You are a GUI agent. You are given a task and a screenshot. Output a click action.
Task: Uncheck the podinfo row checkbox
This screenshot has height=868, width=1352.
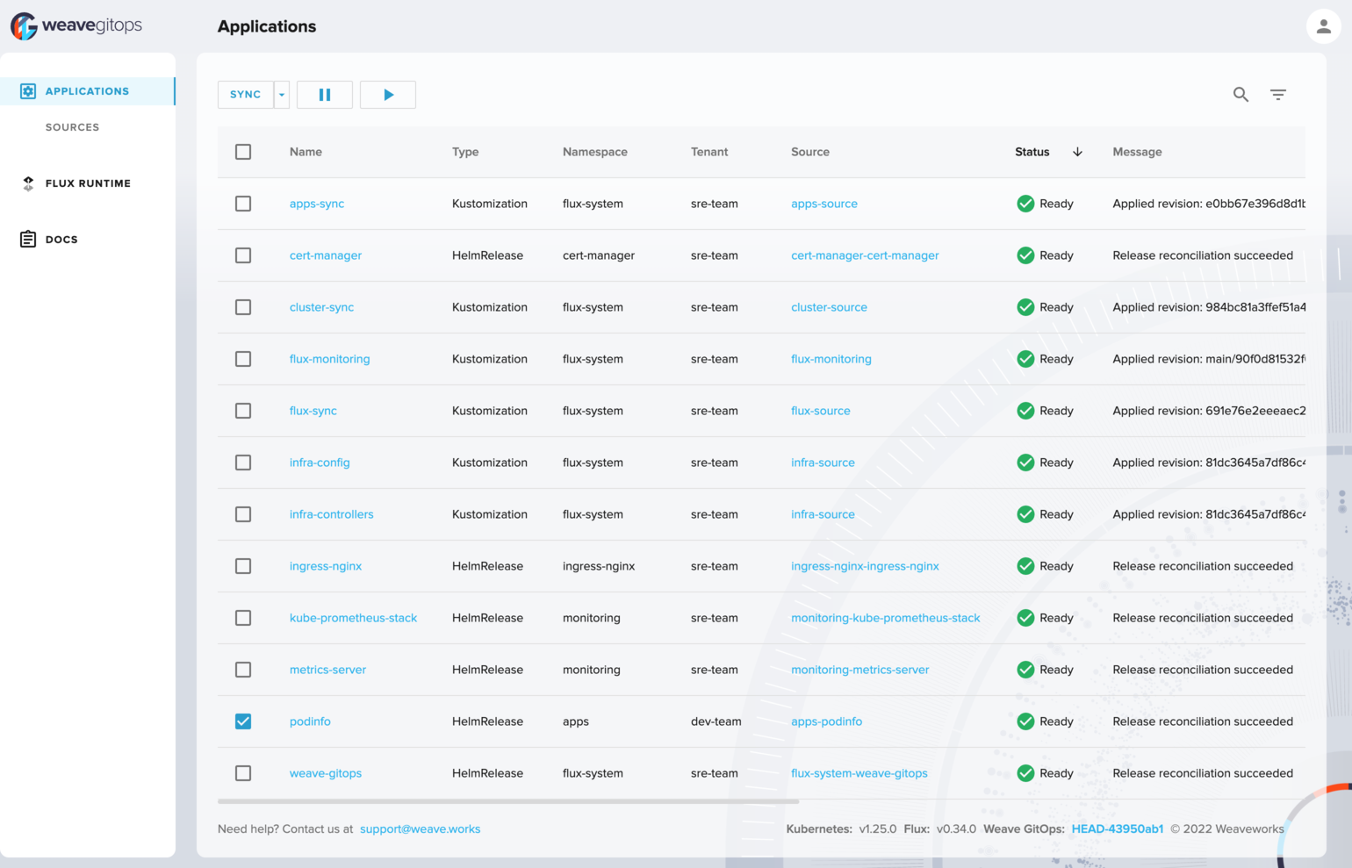[x=243, y=721]
